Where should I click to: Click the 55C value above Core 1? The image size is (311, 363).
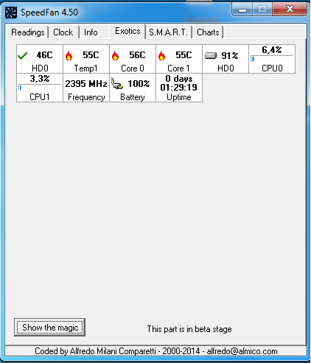pos(184,55)
